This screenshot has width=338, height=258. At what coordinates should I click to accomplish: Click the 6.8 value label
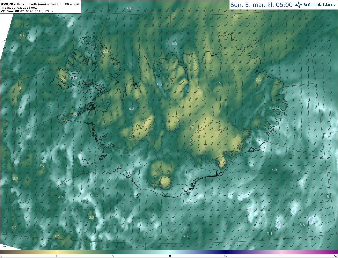(175, 44)
